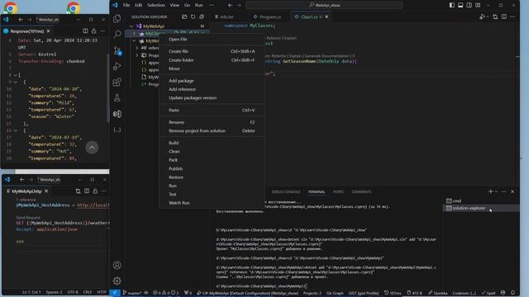Add a new terminal with plus icon
This screenshot has height=297, width=529.
tap(490, 191)
